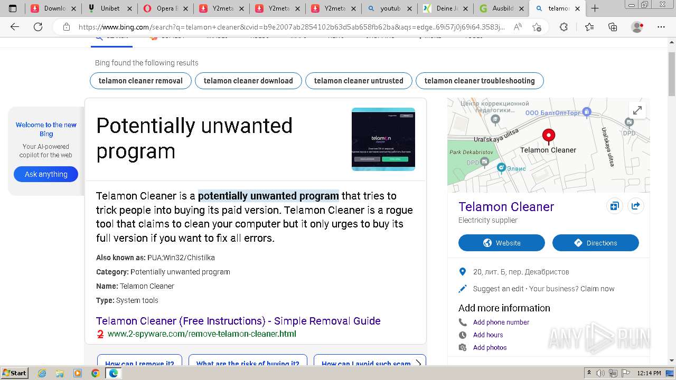
Task: Select Microsoft Edge taskbar icon
Action: [113, 373]
